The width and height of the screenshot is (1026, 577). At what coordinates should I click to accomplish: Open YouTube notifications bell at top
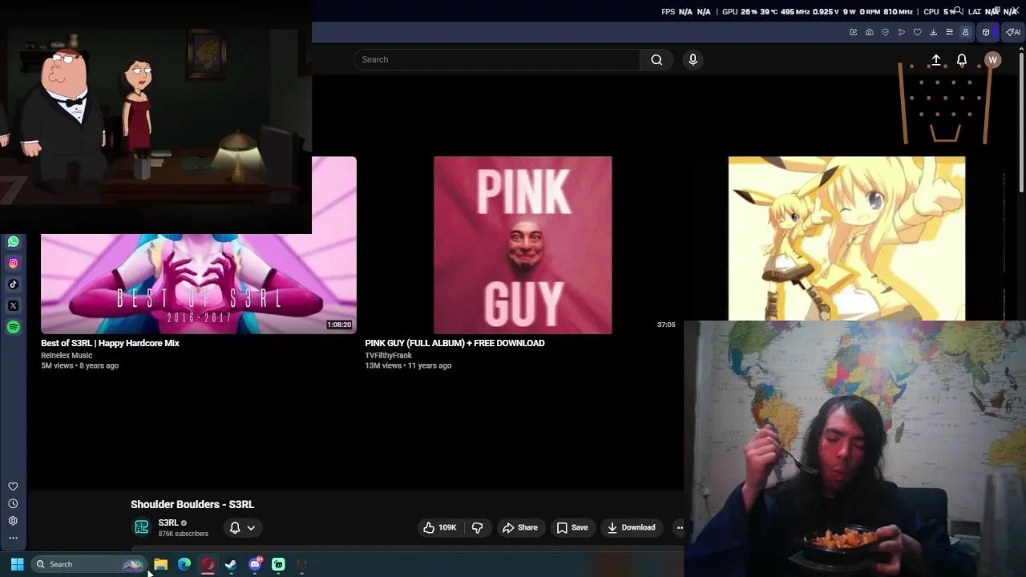click(962, 60)
